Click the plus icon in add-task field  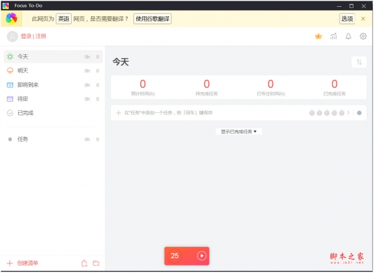tap(118, 113)
